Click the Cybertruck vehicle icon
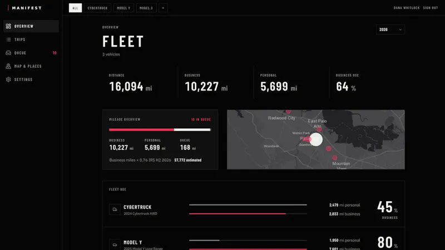The height and width of the screenshot is (250, 445). 115,209
